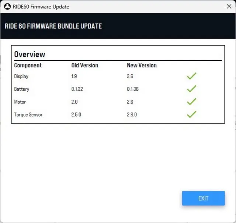Select the Battery component label
236x223 pixels.
pyautogui.click(x=22, y=89)
